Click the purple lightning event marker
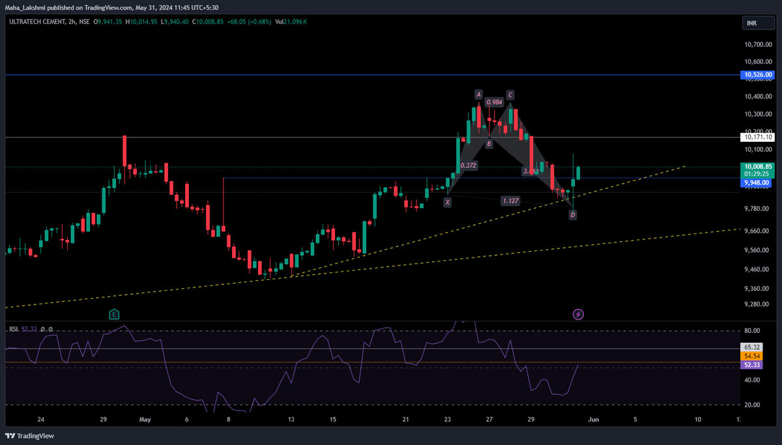The height and width of the screenshot is (445, 782). pos(578,314)
